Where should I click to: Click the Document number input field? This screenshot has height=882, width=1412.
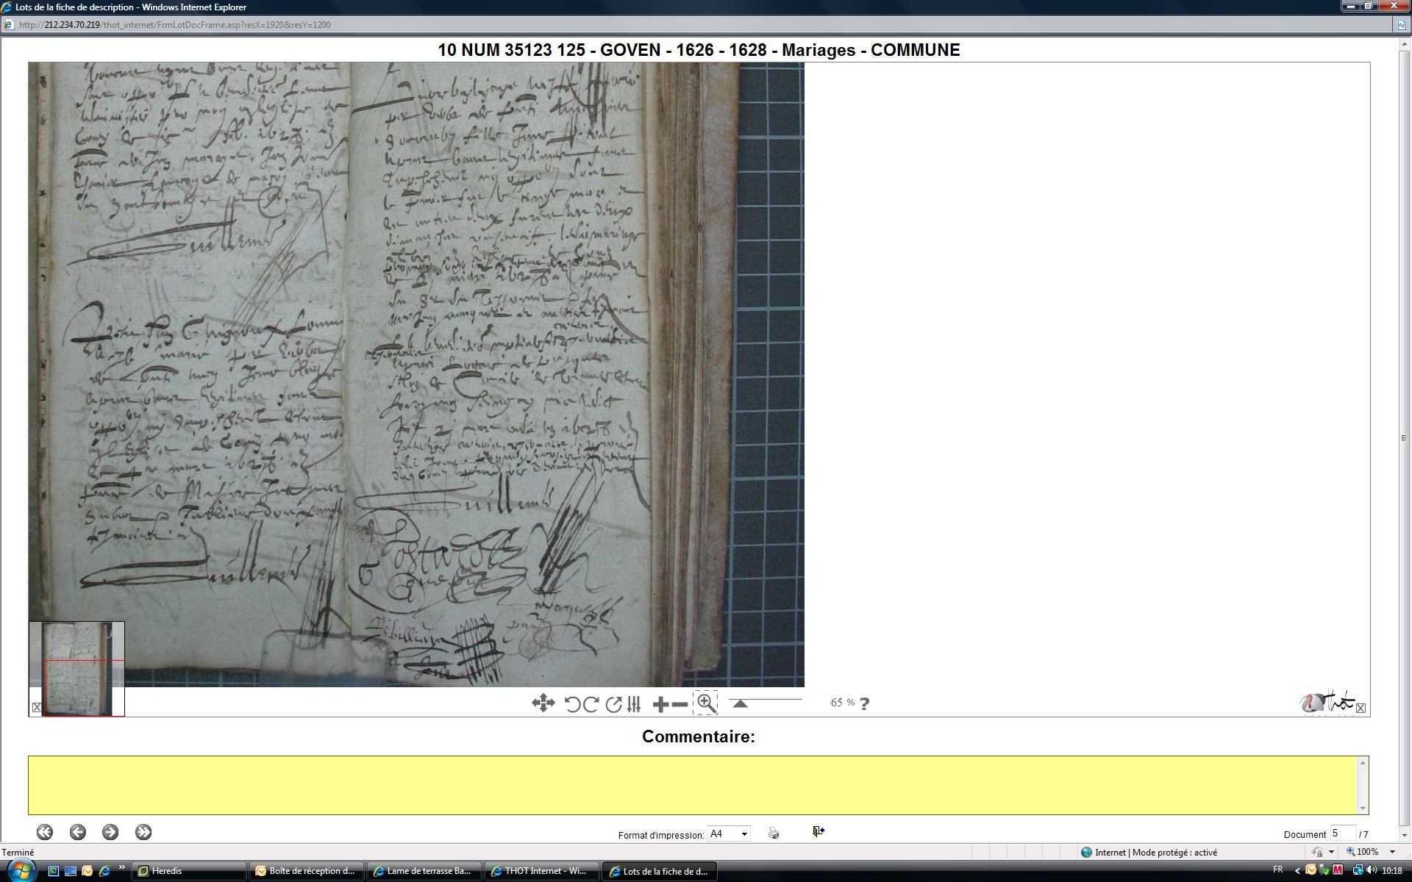click(x=1342, y=833)
